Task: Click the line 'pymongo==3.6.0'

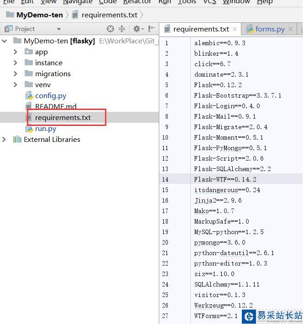Action: click(219, 242)
